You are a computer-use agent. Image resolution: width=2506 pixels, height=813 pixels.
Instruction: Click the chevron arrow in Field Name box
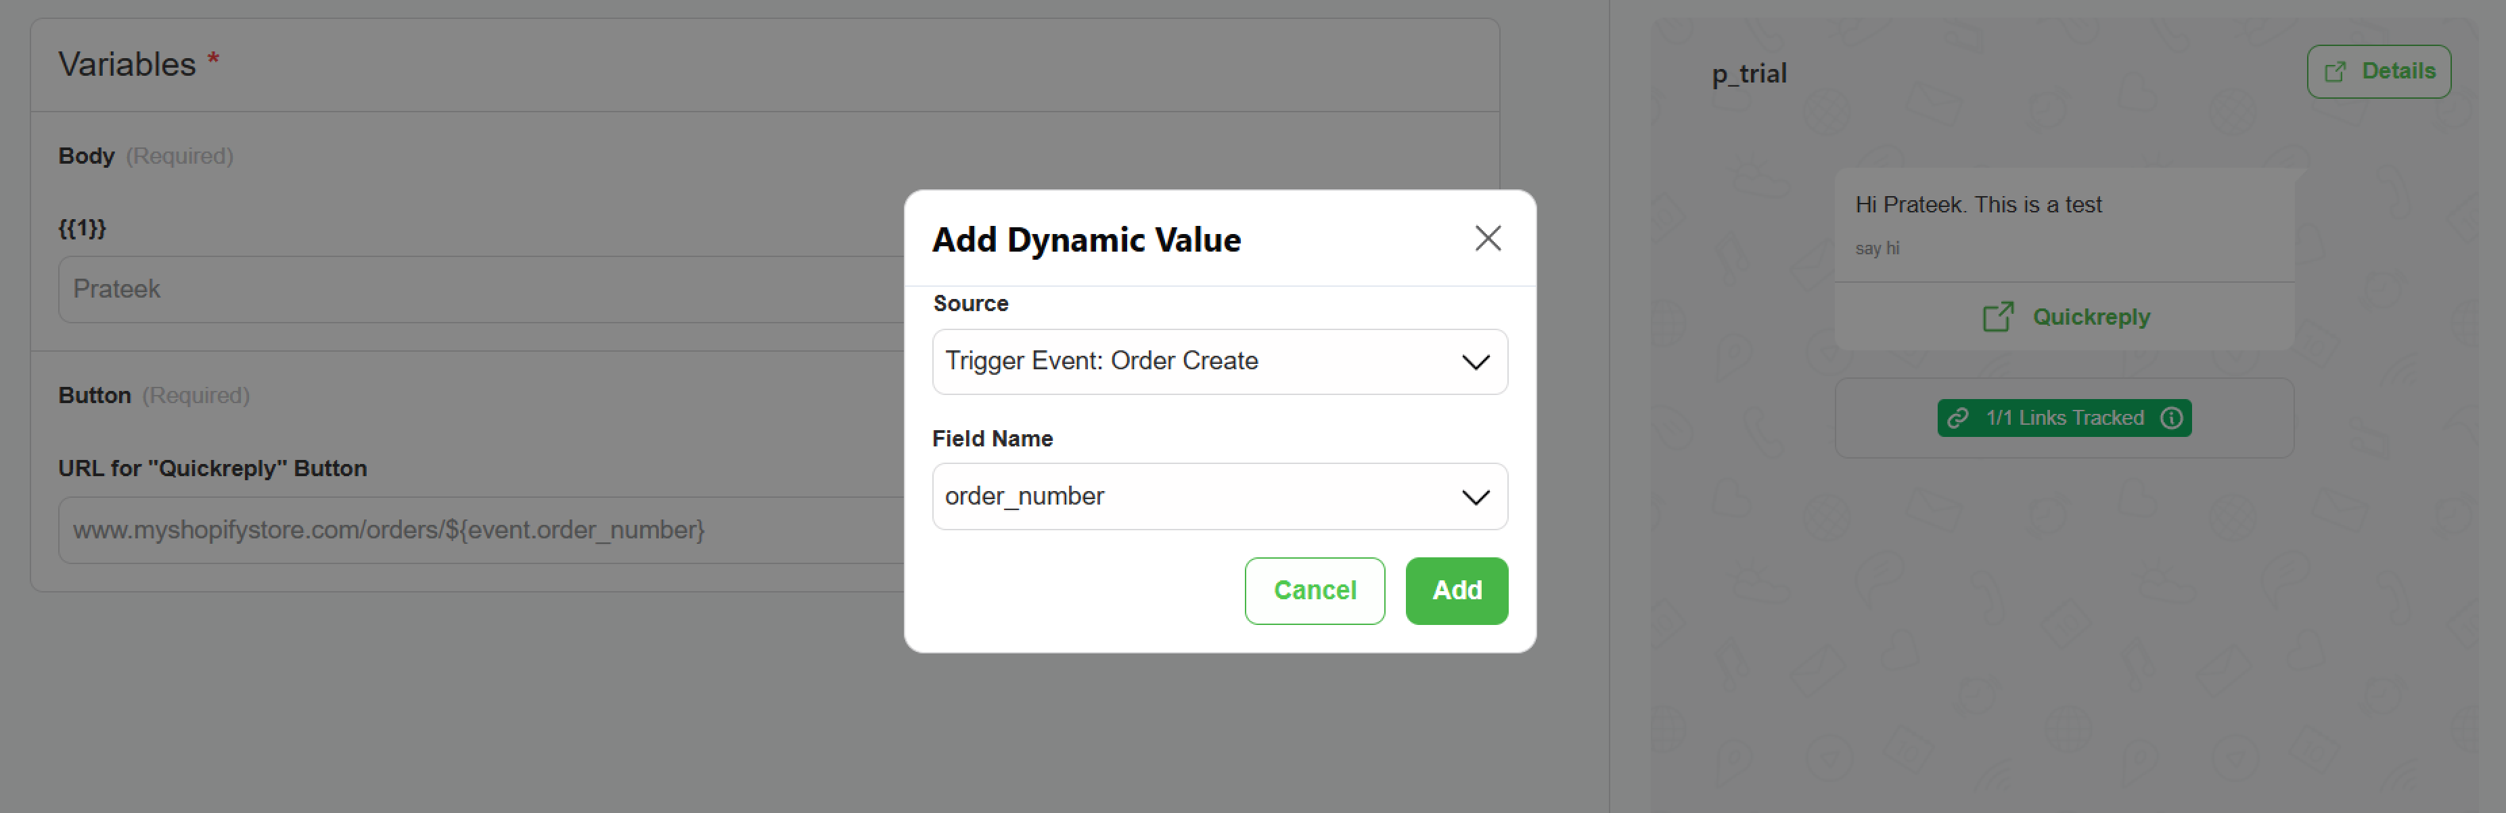click(1475, 497)
